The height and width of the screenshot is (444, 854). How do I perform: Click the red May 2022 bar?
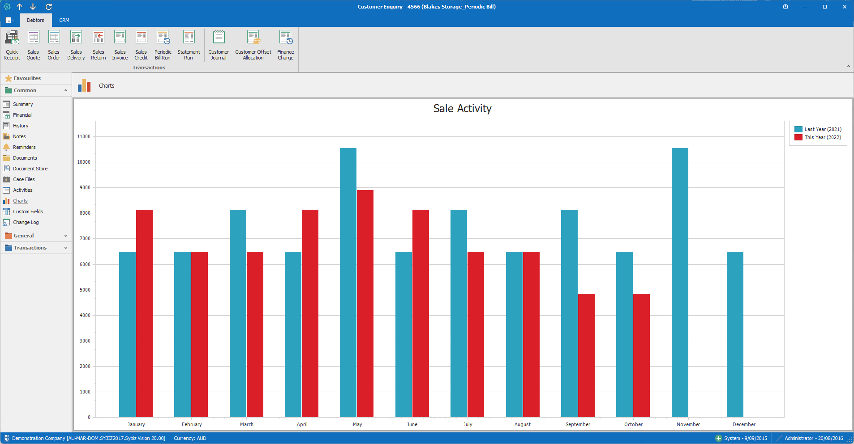[x=365, y=303]
